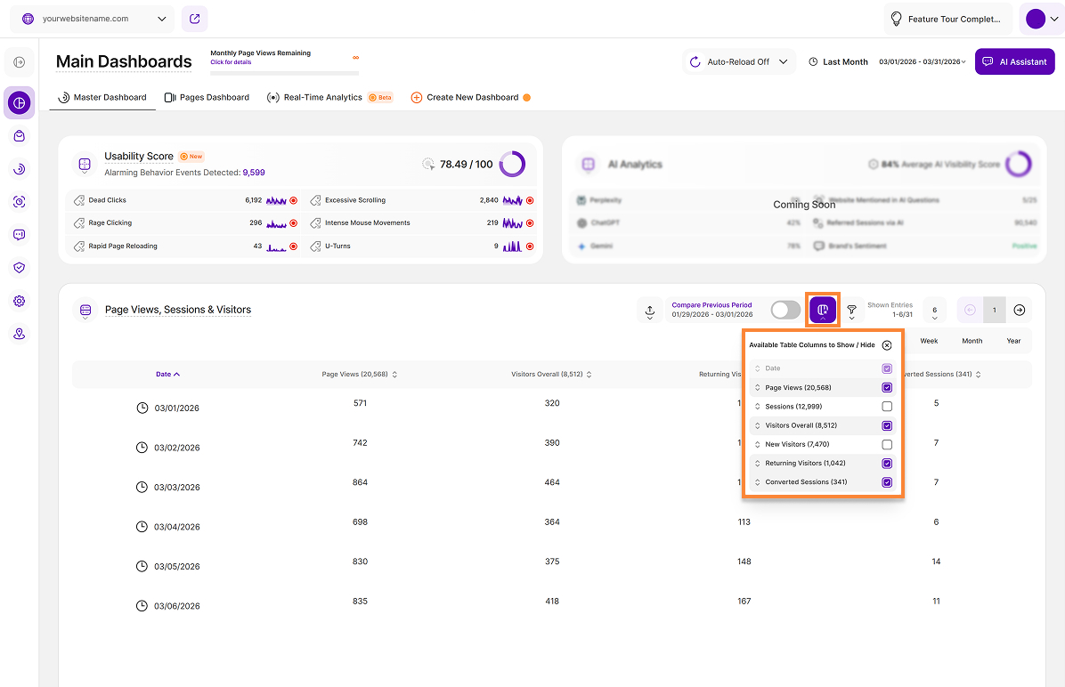1065x687 pixels.
Task: Click the table columns show/hide icon
Action: click(x=823, y=310)
